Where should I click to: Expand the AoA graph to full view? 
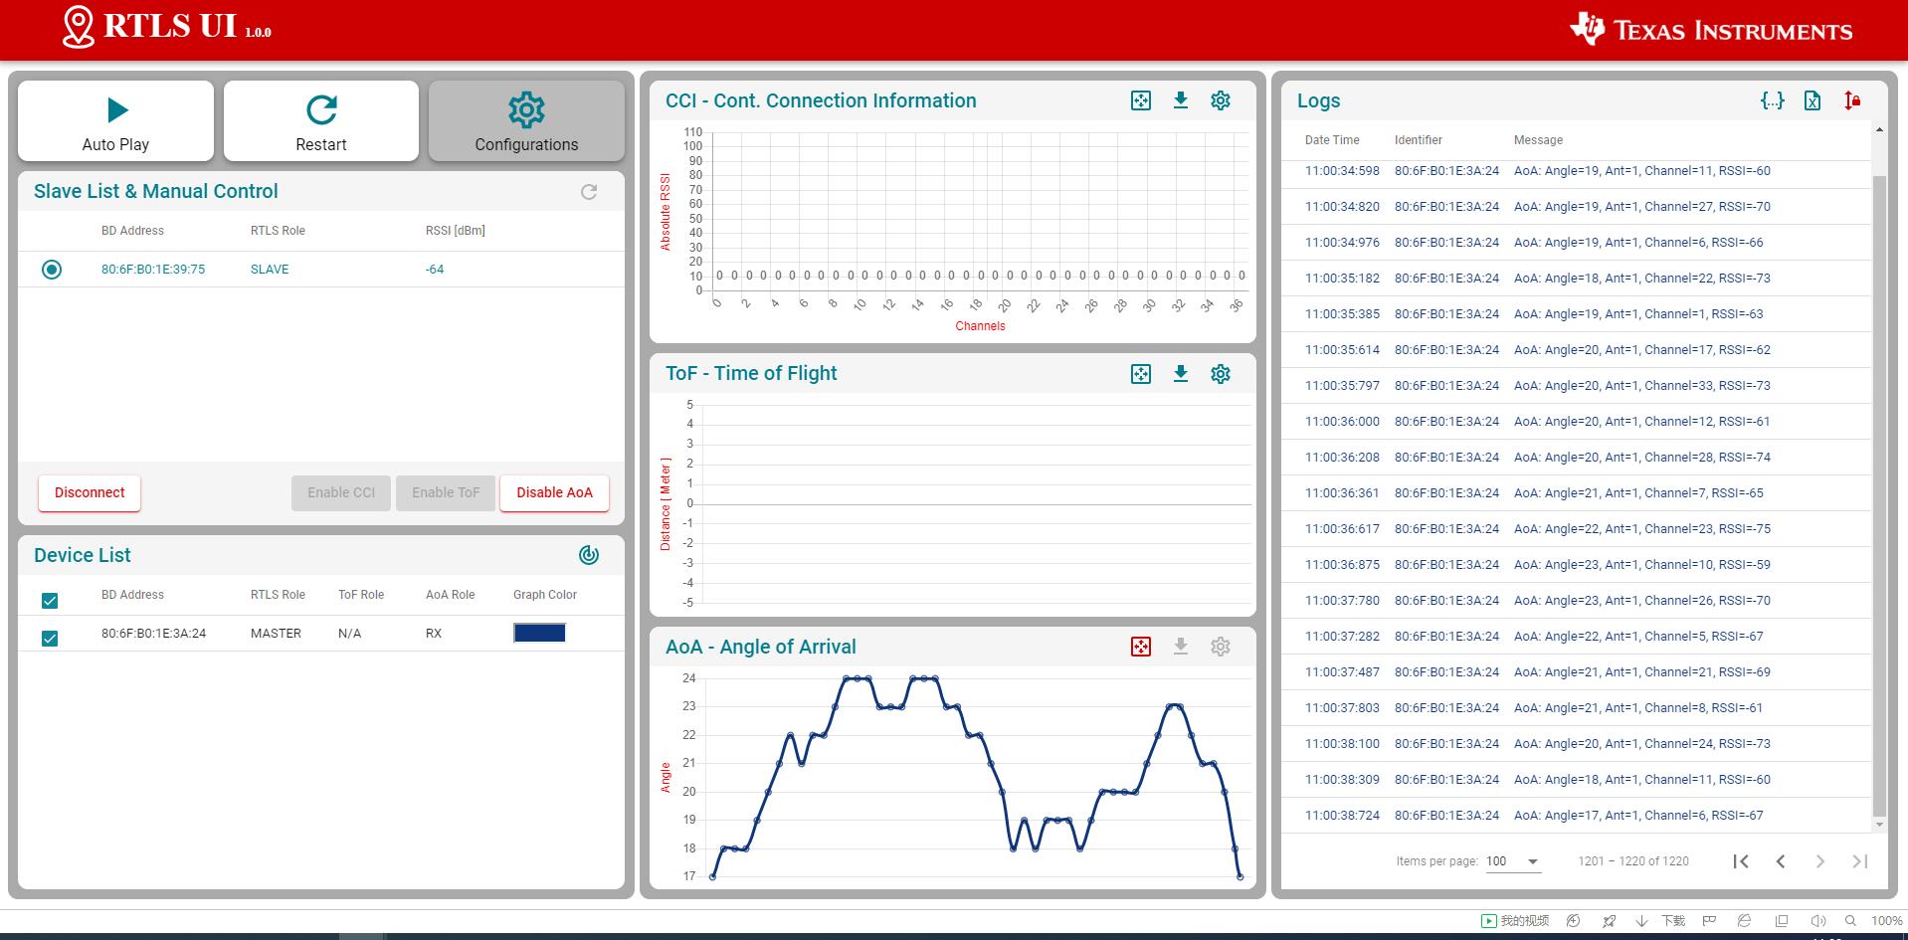pos(1141,647)
